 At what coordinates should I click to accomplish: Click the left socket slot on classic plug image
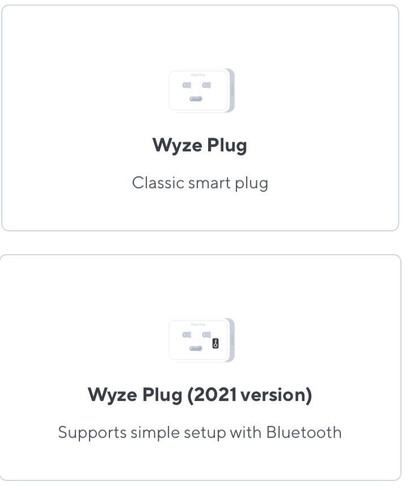tap(187, 85)
